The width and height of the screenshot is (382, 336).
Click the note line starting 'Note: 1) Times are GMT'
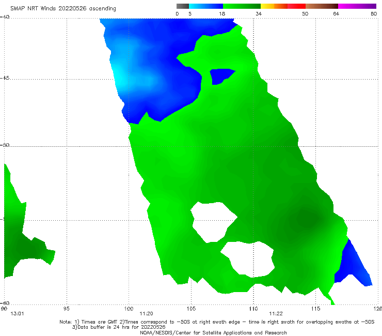click(217, 322)
